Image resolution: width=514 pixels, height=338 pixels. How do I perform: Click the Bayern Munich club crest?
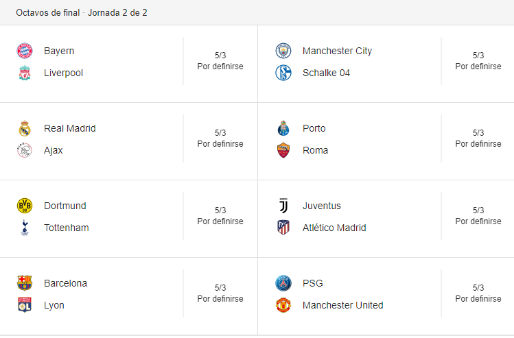25,51
